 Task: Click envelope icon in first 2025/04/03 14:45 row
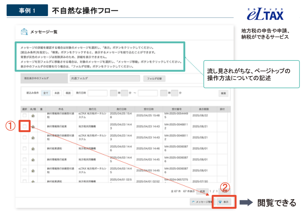point(33,159)
